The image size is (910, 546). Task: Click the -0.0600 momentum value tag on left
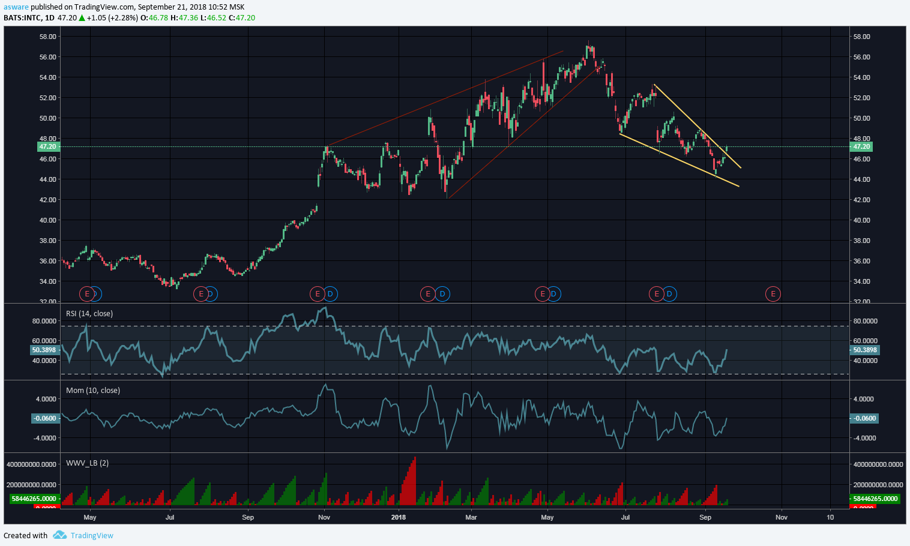click(44, 418)
